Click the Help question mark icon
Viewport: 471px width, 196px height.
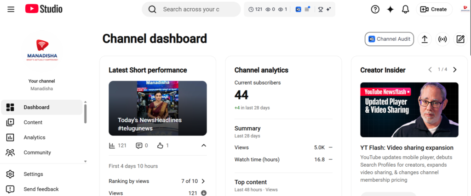pos(375,9)
